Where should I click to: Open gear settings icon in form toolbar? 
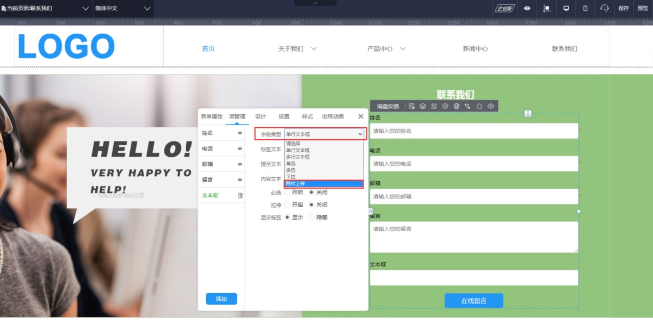tap(445, 106)
